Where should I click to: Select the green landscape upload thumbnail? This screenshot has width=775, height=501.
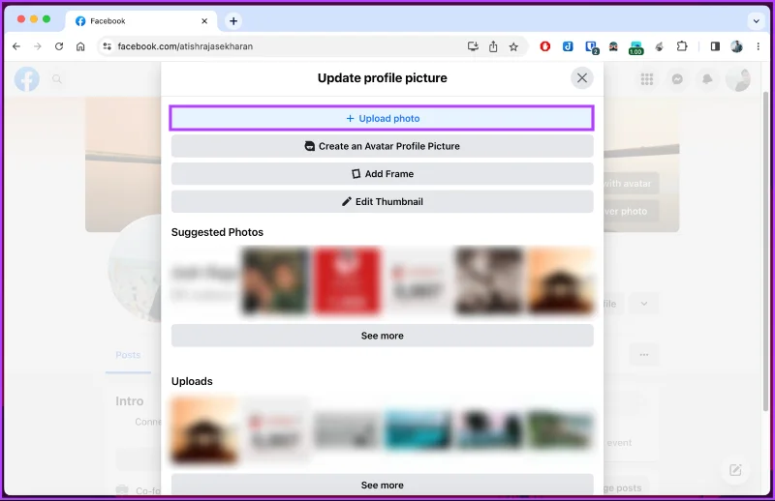click(x=561, y=430)
